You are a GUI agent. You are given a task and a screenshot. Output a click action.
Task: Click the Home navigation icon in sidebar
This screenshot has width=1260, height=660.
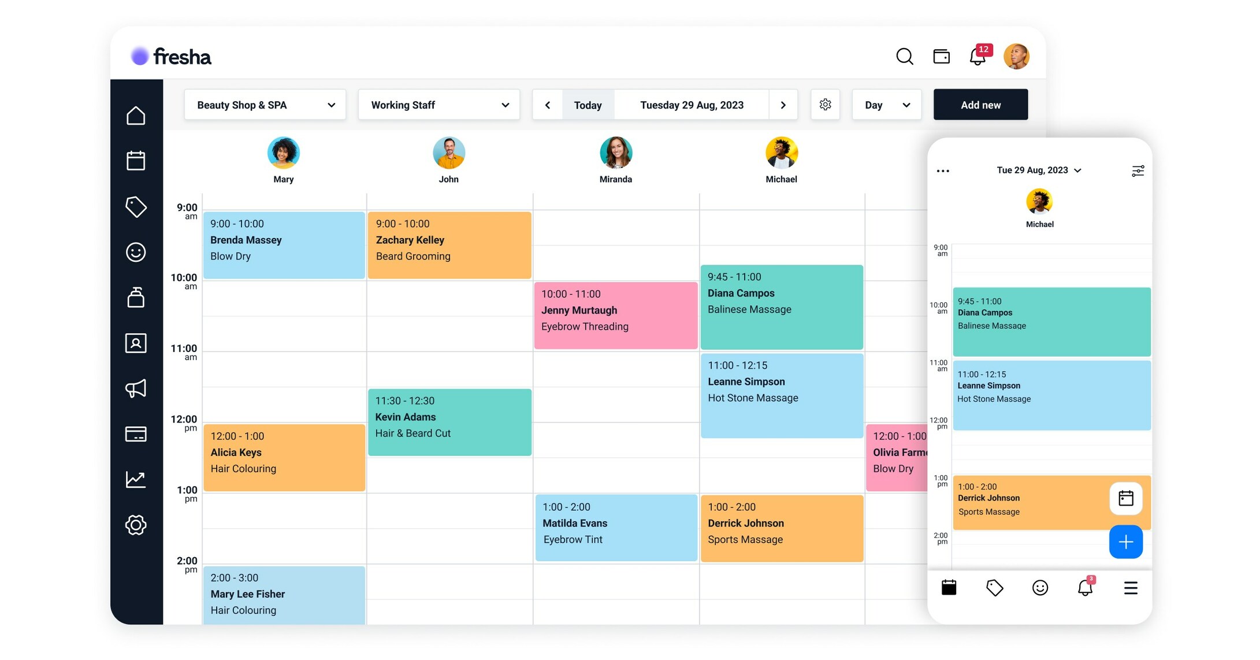136,117
